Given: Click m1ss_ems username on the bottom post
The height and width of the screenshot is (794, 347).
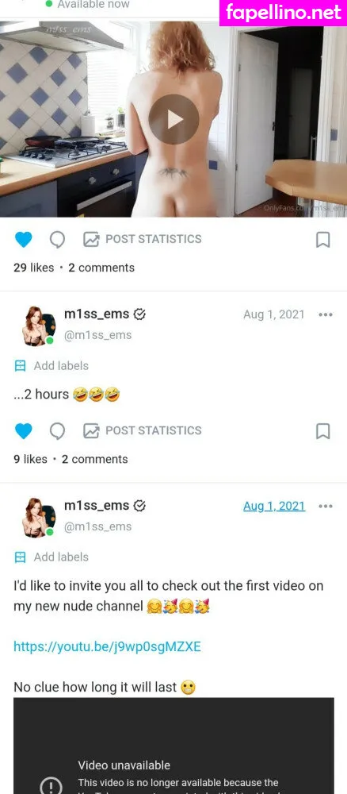Looking at the screenshot, I should click(x=97, y=505).
